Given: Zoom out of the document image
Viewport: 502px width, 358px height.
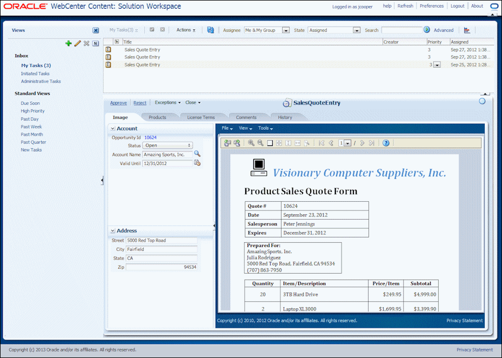Looking at the screenshot, I should point(260,143).
